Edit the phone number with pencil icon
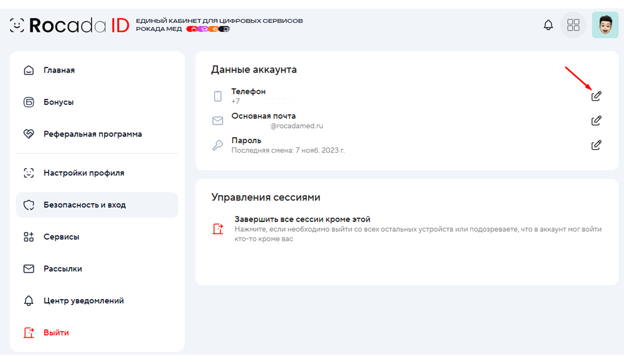This screenshot has height=364, width=624. (596, 96)
